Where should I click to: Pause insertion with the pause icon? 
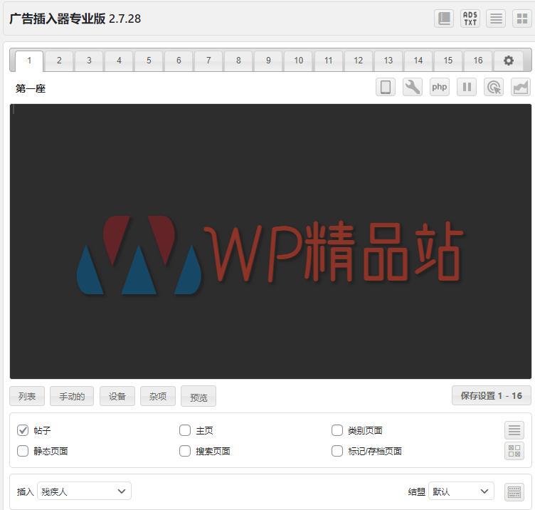click(467, 87)
